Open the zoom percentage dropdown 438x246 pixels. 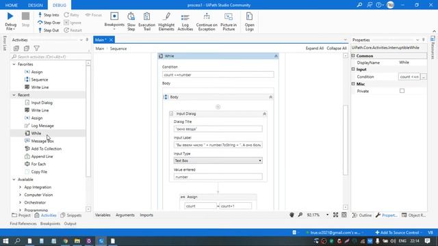pyautogui.click(x=327, y=215)
